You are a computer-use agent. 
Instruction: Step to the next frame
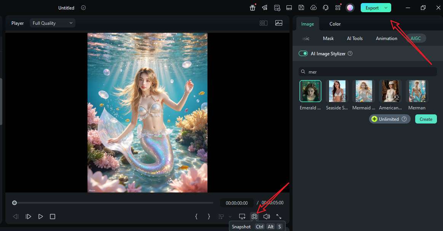coord(28,217)
